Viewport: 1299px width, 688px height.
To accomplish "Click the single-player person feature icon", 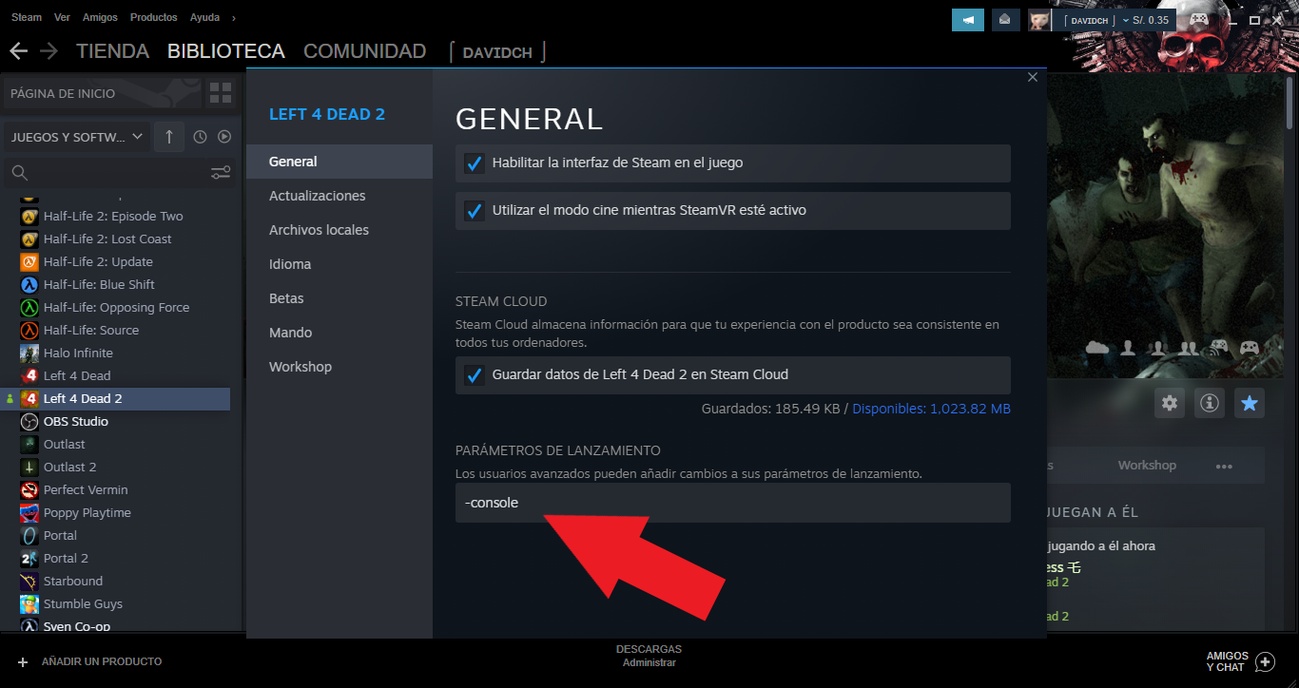I will pyautogui.click(x=1128, y=348).
